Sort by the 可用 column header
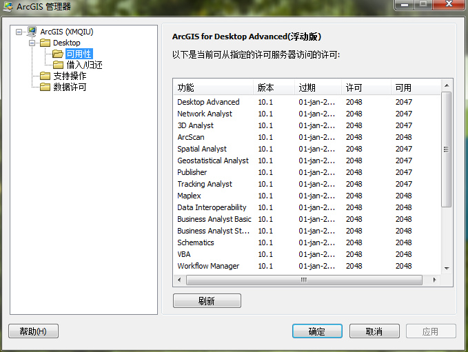Image resolution: width=468 pixels, height=352 pixels. (x=416, y=87)
